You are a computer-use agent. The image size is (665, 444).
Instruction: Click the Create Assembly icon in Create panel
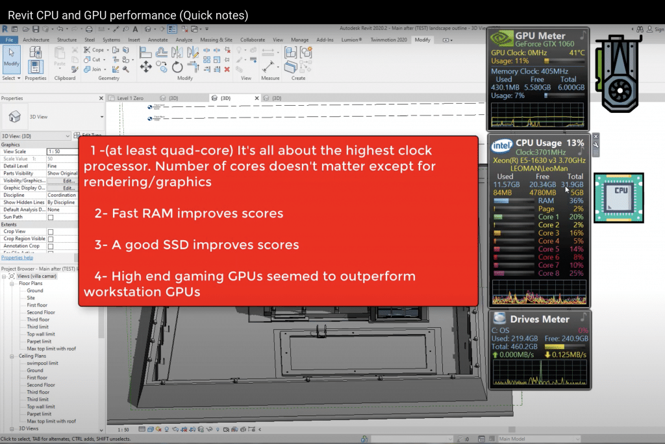point(290,53)
